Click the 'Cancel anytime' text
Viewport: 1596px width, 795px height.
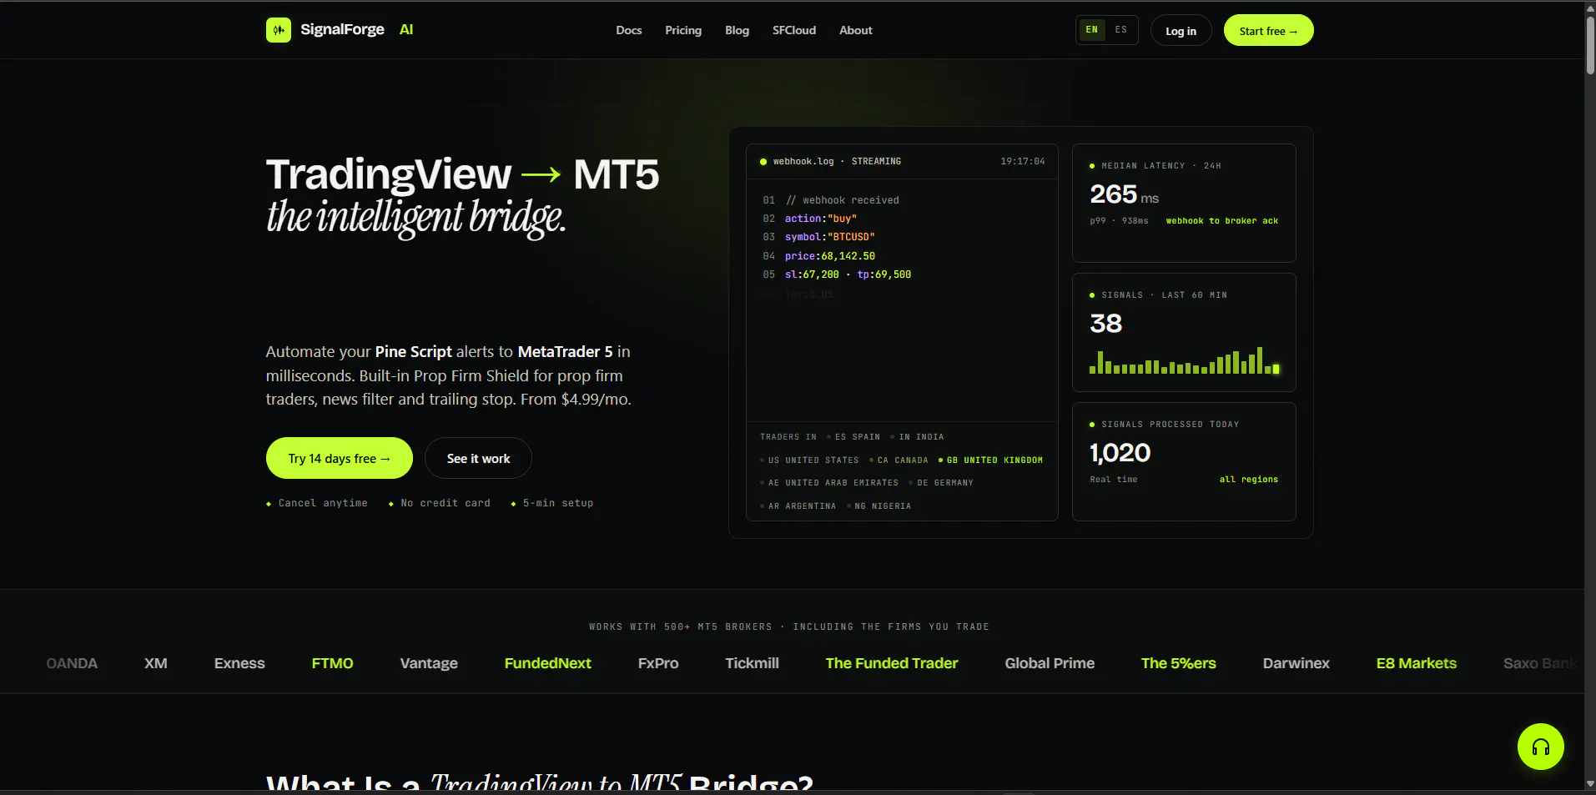(x=323, y=503)
